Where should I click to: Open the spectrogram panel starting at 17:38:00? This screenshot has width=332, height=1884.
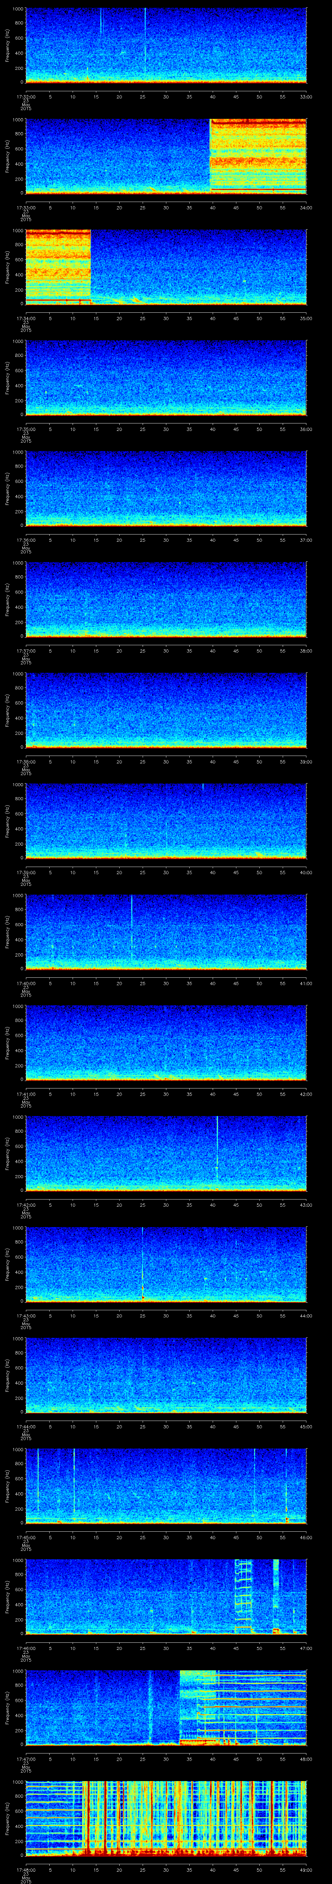coord(166,710)
